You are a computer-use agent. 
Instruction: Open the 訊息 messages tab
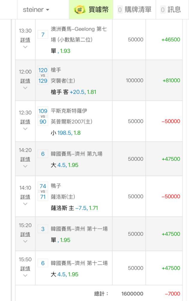(x=171, y=10)
